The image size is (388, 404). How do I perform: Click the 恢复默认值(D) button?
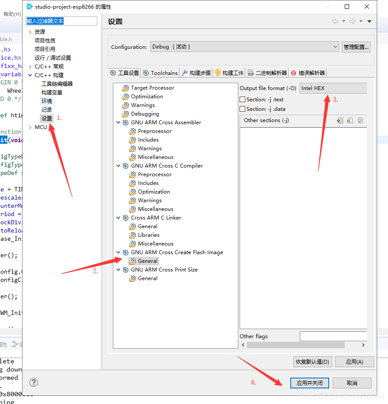tap(313, 362)
